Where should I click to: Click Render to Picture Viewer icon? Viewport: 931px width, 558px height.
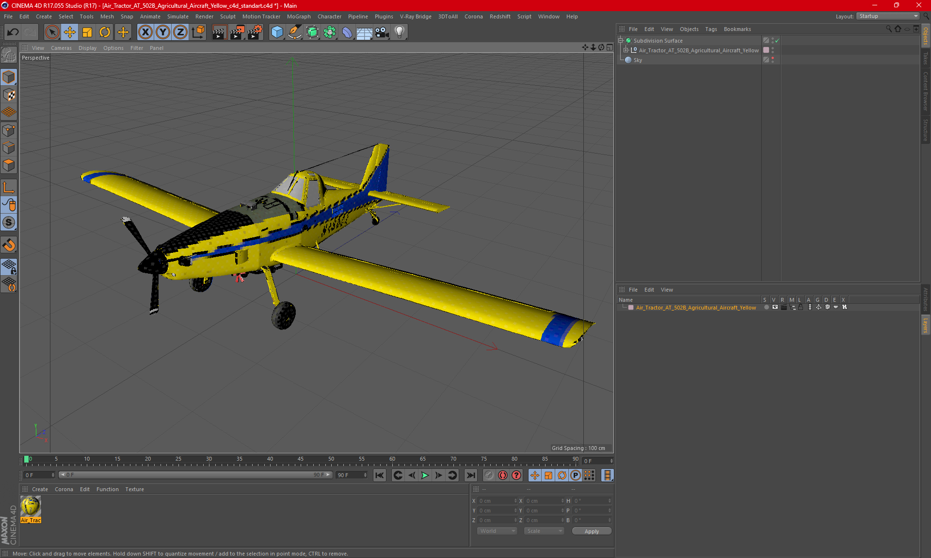237,32
